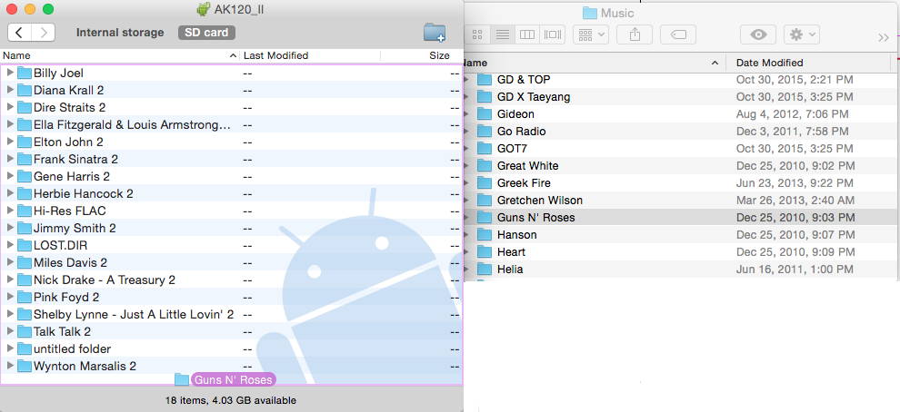The height and width of the screenshot is (412, 900).
Task: Expand the Elton John 2 folder
Action: pos(10,142)
